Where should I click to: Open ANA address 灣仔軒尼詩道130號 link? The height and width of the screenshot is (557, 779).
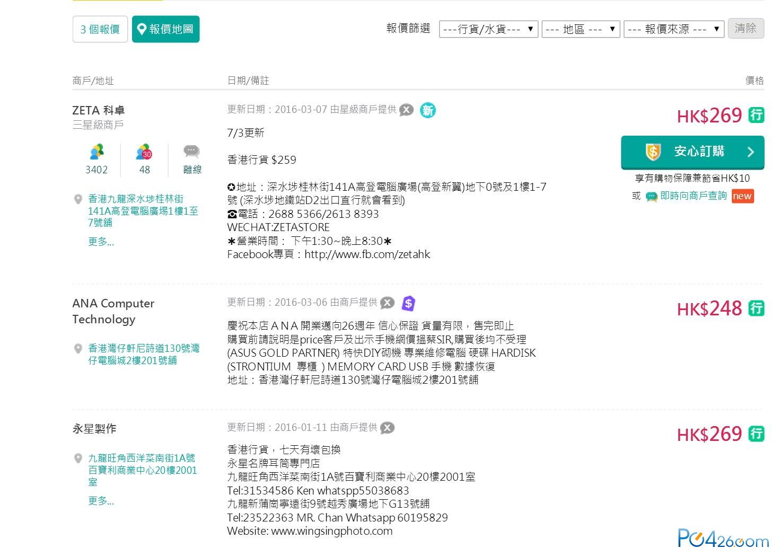tap(144, 354)
